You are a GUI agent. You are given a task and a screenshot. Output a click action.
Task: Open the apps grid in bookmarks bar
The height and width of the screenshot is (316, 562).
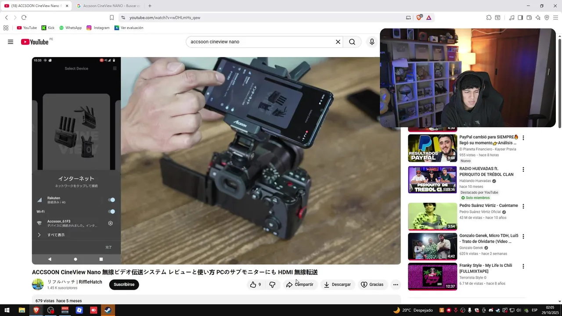pos(6,28)
